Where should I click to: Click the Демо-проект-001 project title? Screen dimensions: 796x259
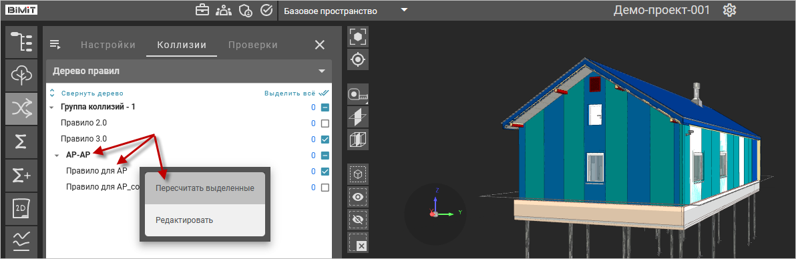[x=662, y=10]
